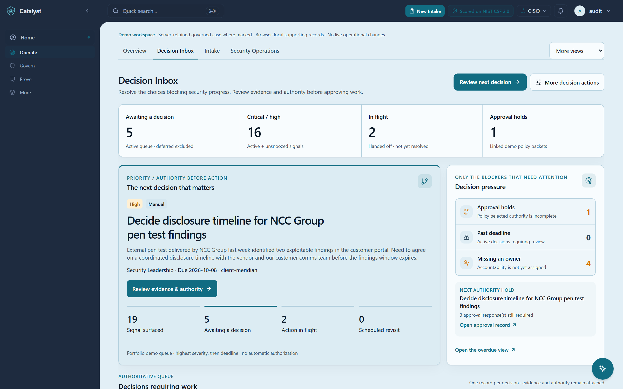623x389 pixels.
Task: Click the Scored on NIST CSF 2.0 badge
Action: [480, 11]
